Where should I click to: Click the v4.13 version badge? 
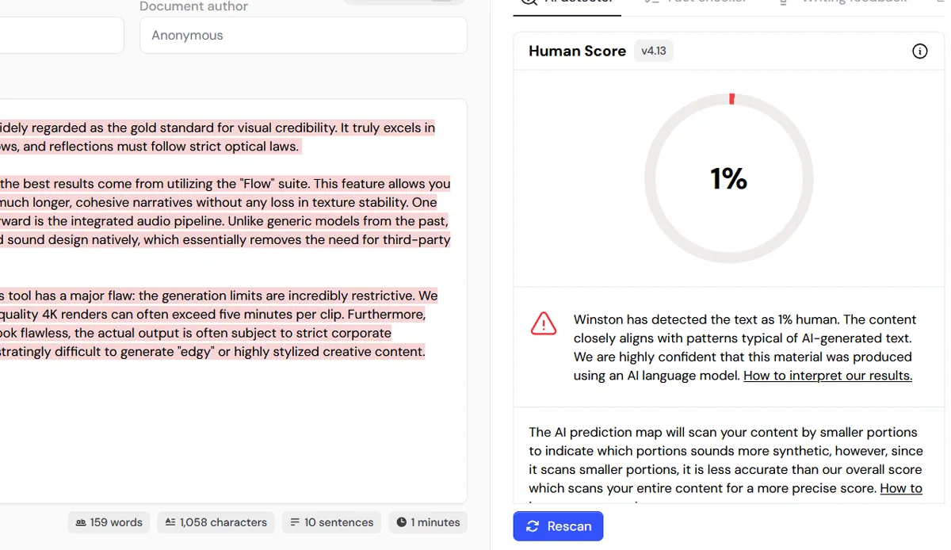(x=654, y=52)
